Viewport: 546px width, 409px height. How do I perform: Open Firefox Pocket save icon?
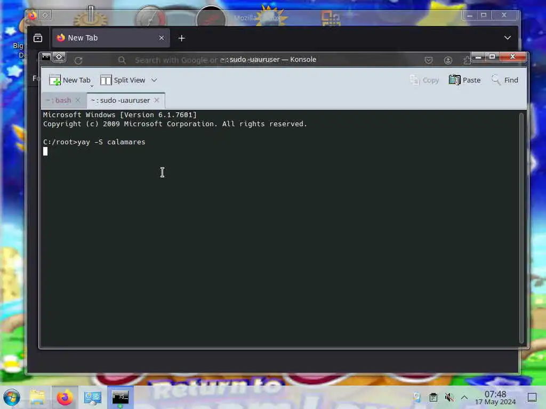429,61
